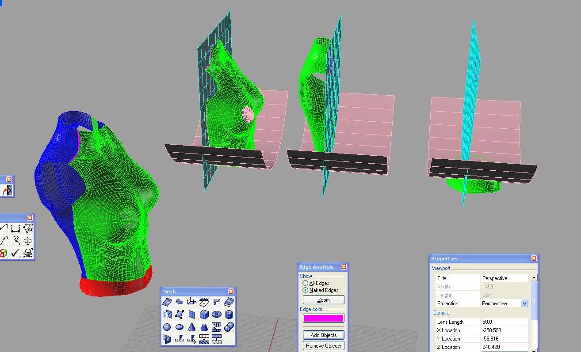Image resolution: width=581 pixels, height=352 pixels.
Task: Click the apply mesh to surface icon
Action: tap(204, 302)
